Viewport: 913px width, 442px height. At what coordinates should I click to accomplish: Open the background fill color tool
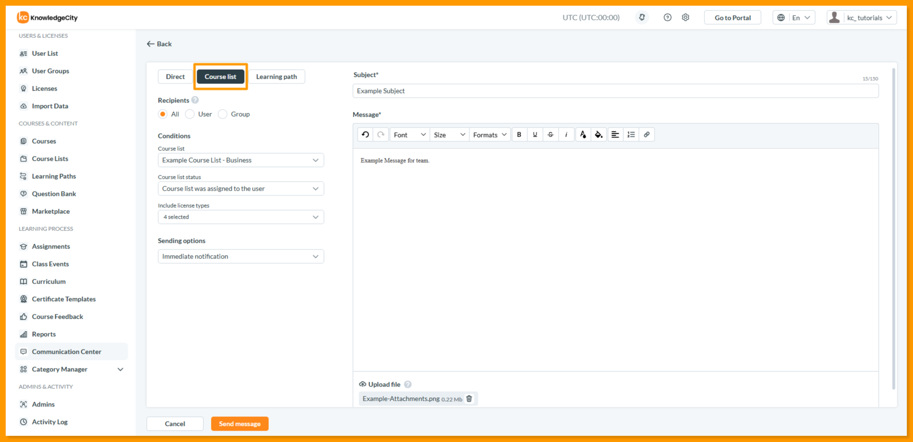[x=599, y=135]
